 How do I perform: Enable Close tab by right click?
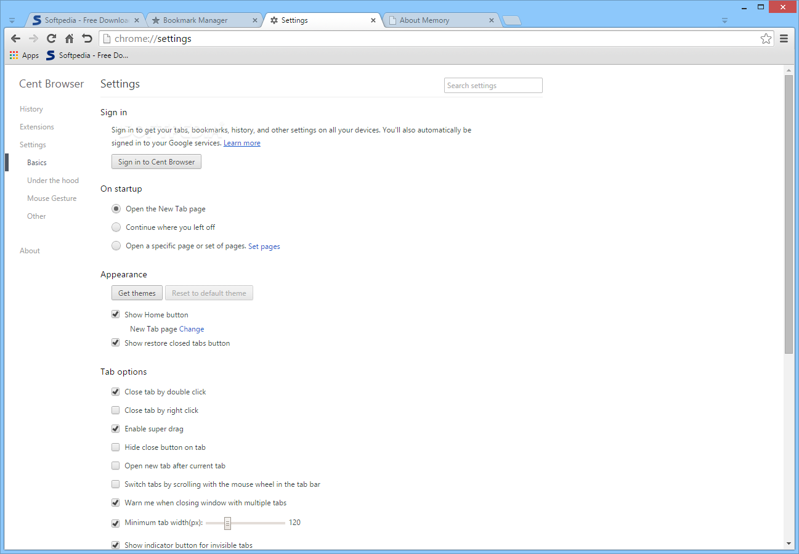point(115,410)
